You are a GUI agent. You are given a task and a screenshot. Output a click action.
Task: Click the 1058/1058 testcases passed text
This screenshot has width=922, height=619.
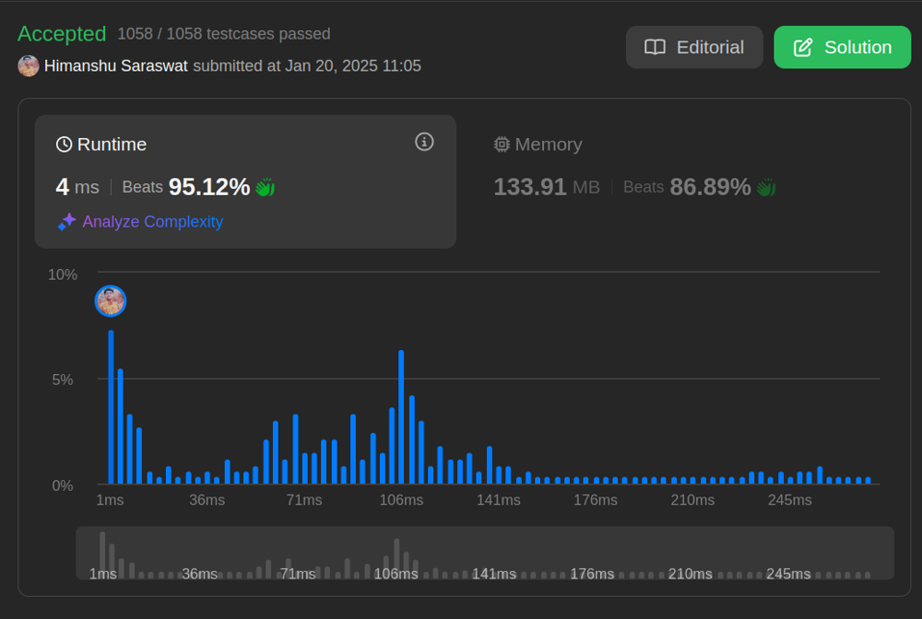click(223, 34)
